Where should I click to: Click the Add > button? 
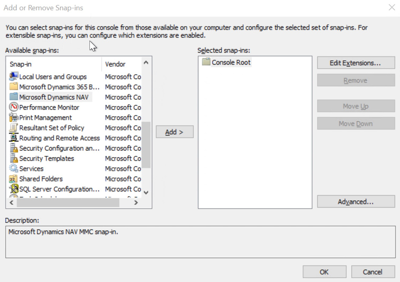[175, 132]
